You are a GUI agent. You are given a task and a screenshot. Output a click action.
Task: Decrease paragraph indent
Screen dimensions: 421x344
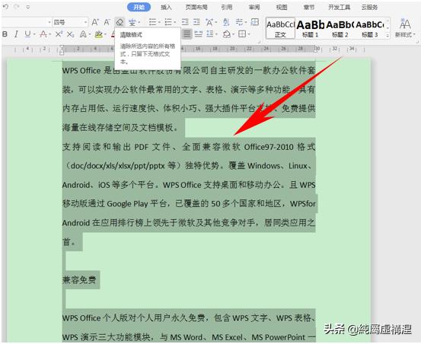(185, 22)
